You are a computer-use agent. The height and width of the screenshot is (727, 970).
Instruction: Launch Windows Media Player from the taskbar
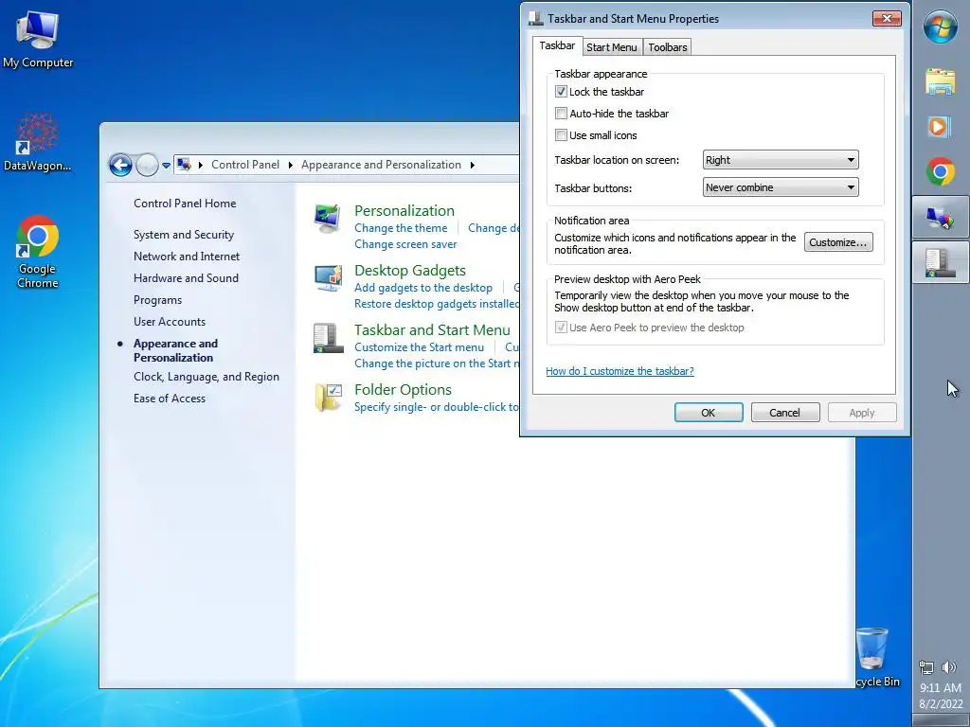pyautogui.click(x=940, y=127)
